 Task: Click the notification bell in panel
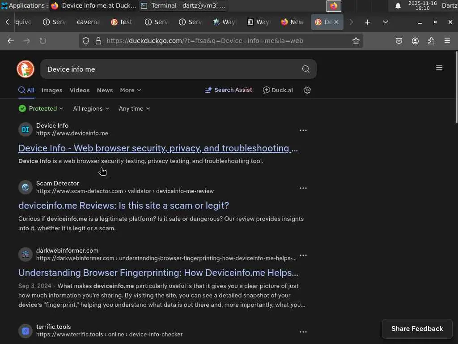398,6
